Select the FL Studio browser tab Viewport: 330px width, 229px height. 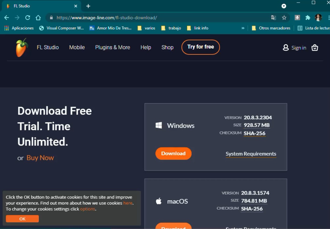(41, 6)
